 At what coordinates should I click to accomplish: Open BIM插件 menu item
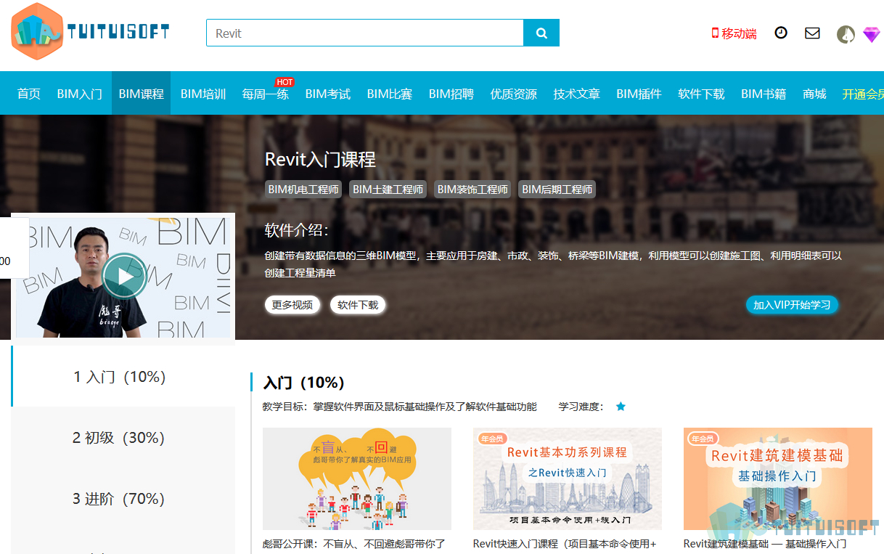[x=639, y=94]
